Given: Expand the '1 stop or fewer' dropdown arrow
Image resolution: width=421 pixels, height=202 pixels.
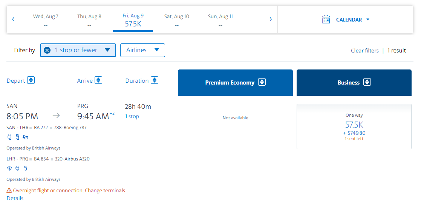Looking at the screenshot, I should [107, 50].
